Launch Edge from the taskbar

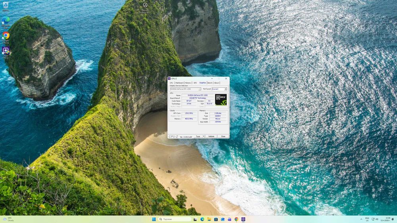(x=202, y=219)
